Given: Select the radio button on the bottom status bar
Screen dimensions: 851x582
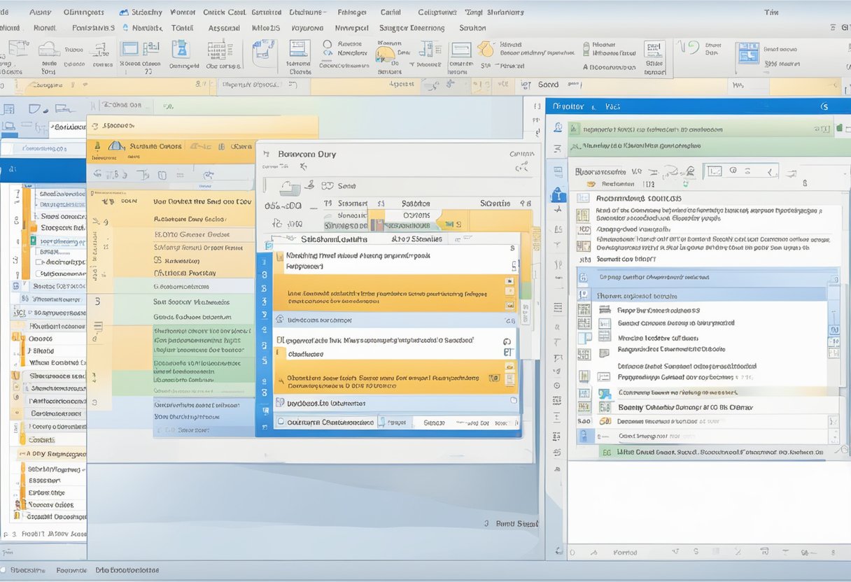Looking at the screenshot, I should [5, 570].
